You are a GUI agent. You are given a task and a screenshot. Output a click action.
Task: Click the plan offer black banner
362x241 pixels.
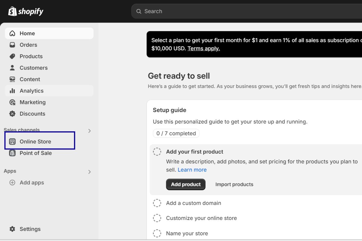(x=254, y=44)
